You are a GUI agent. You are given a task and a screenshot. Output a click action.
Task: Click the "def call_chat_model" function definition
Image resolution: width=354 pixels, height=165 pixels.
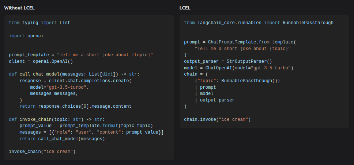(x=74, y=74)
